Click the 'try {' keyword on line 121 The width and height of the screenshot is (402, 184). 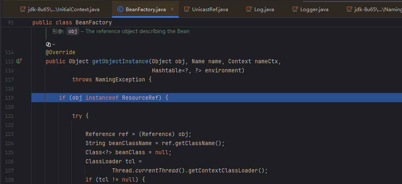(x=80, y=116)
